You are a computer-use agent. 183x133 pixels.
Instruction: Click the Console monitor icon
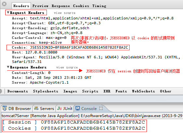pyautogui.click(x=77, y=108)
